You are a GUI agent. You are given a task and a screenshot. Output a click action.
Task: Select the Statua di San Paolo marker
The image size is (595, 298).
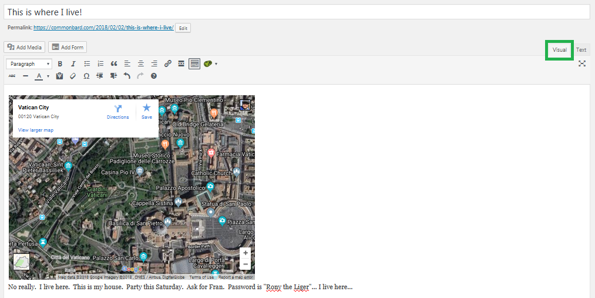211,213
